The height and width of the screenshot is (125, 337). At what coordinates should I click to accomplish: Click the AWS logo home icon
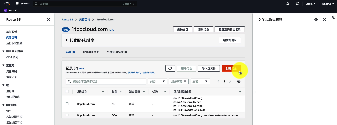[7, 3]
